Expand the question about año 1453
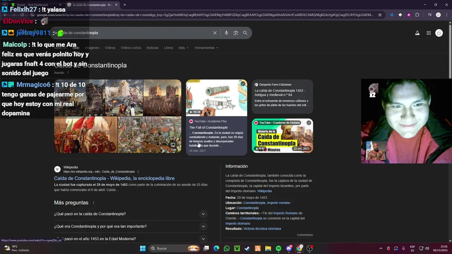Image resolution: width=452 pixels, height=254 pixels. (131, 239)
